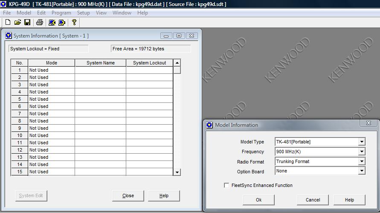Click Cancel in Model Information dialog

tap(313, 200)
